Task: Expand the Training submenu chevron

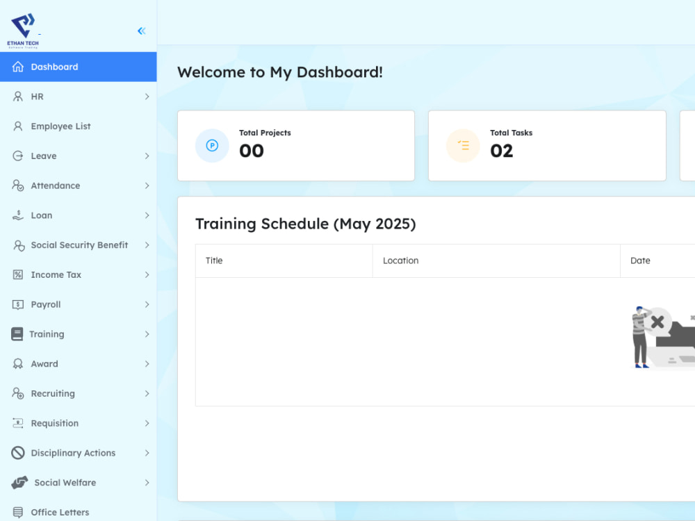Action: [147, 334]
